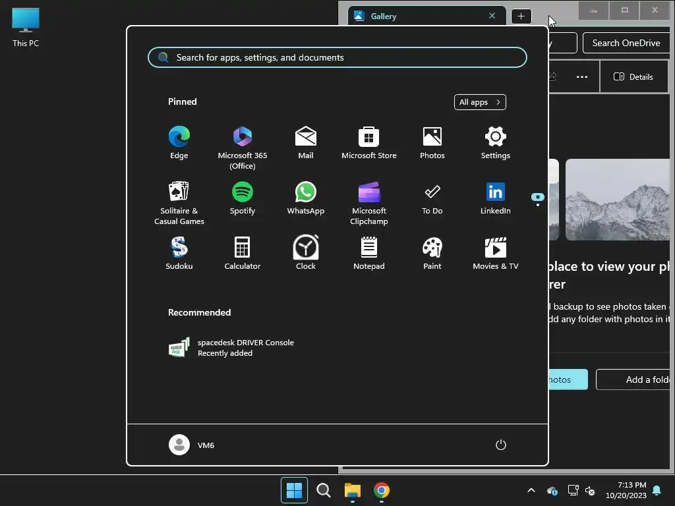Open the Mail app
Viewport: 675px width, 506px height.
(306, 143)
